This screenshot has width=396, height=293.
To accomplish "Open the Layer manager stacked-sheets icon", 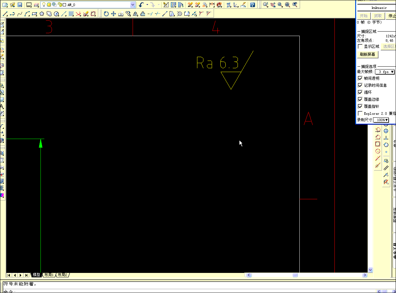I will pos(36,5).
